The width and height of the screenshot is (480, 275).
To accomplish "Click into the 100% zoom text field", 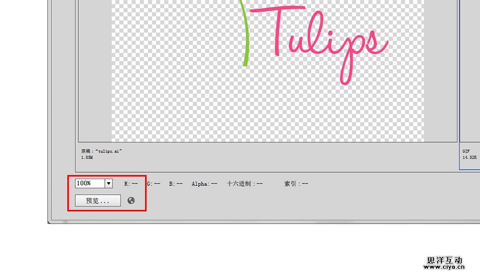I will click(x=90, y=183).
